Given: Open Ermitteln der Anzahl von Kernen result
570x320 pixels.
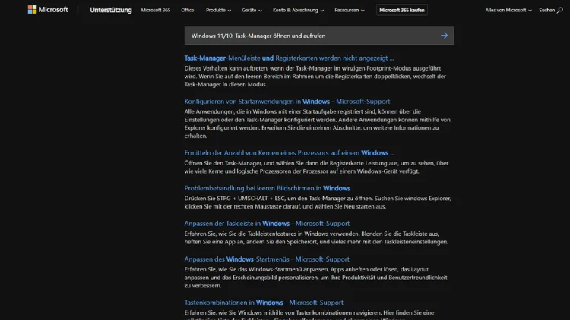Looking at the screenshot, I should pyautogui.click(x=289, y=152).
